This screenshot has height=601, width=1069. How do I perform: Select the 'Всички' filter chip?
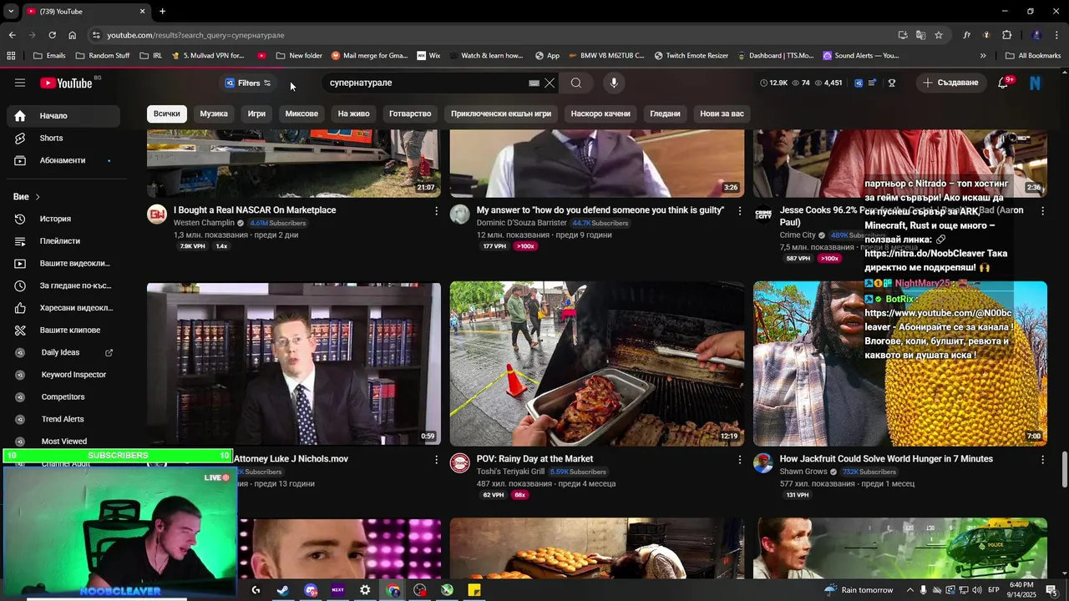[166, 114]
